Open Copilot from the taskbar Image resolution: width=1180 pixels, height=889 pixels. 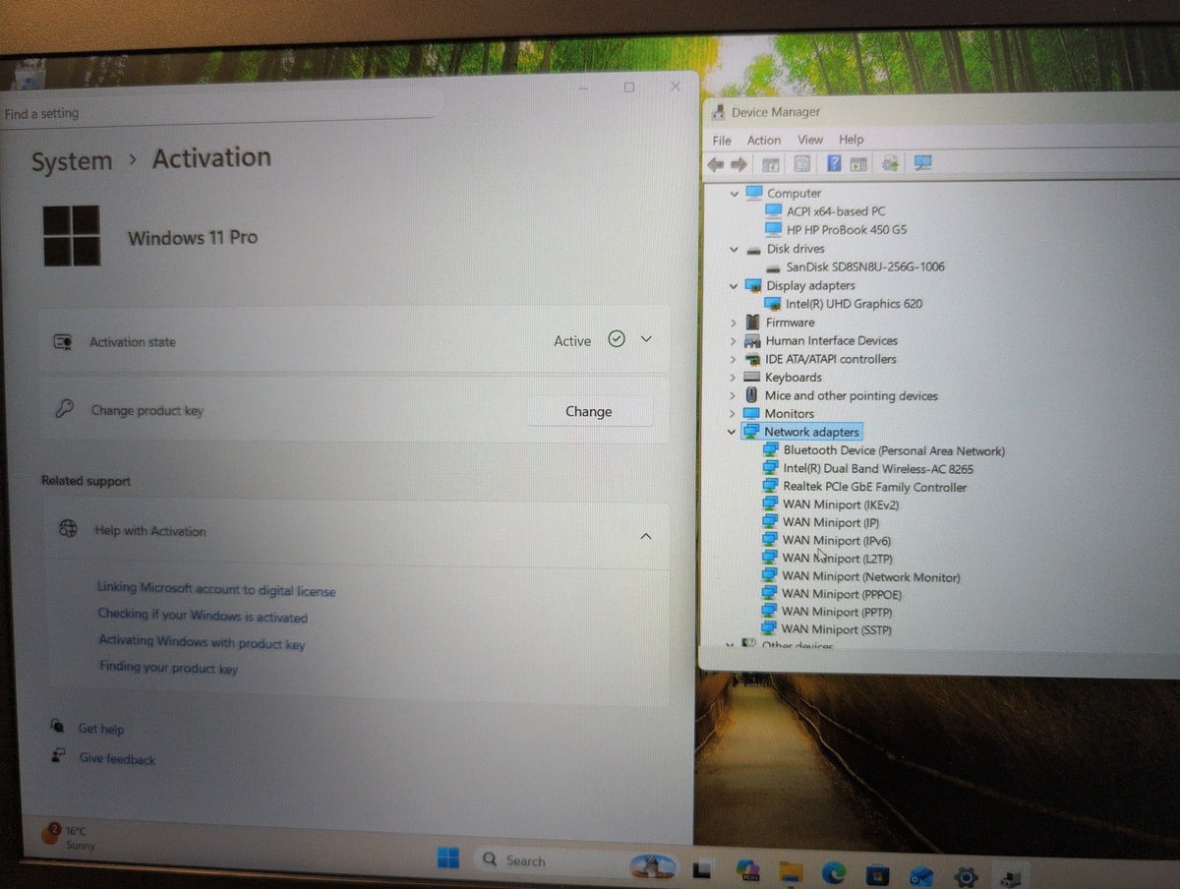click(x=748, y=870)
